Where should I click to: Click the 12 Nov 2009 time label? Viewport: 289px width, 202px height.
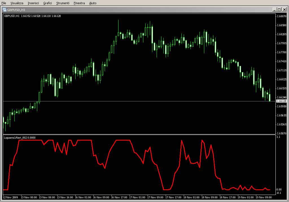10,197
